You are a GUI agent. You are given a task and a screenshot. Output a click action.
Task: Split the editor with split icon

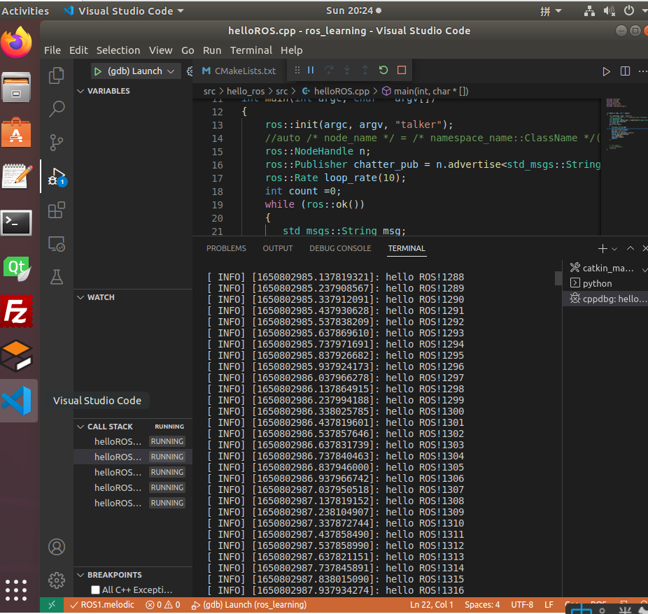[x=625, y=71]
